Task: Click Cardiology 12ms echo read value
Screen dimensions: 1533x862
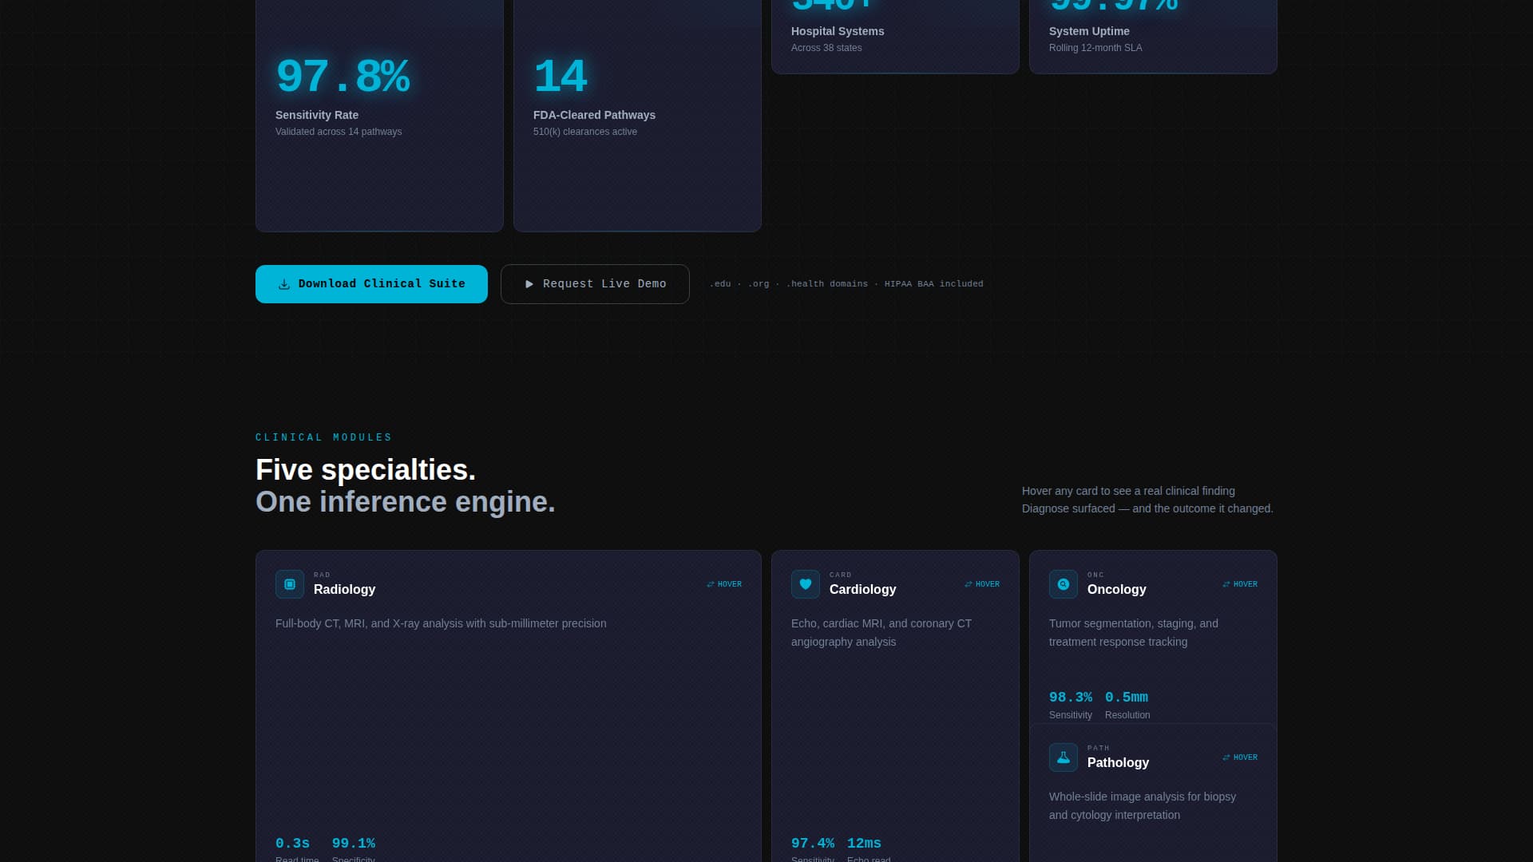Action: 864,844
